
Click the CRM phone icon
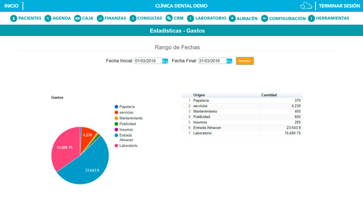(169, 18)
